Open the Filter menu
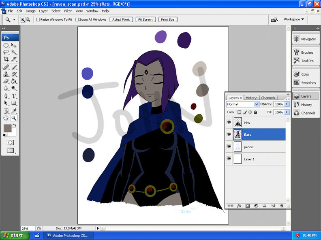Screen dimensions: 321x240 68,11
